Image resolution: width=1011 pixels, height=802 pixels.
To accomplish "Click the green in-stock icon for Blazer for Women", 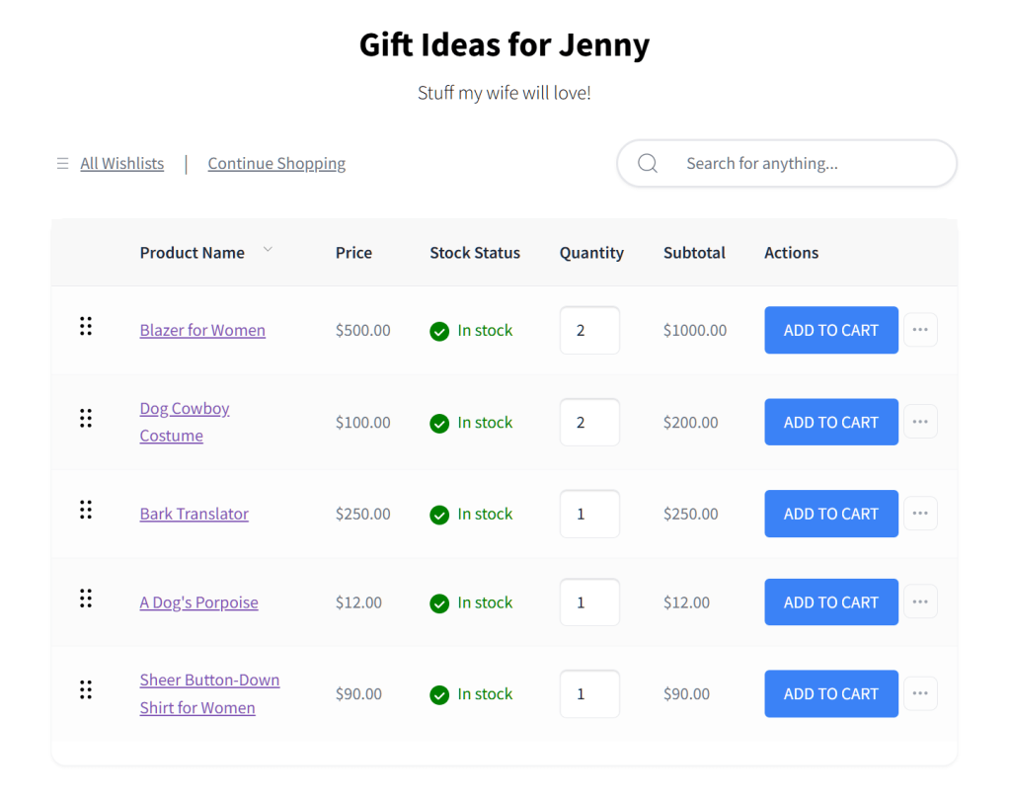I will (x=439, y=332).
